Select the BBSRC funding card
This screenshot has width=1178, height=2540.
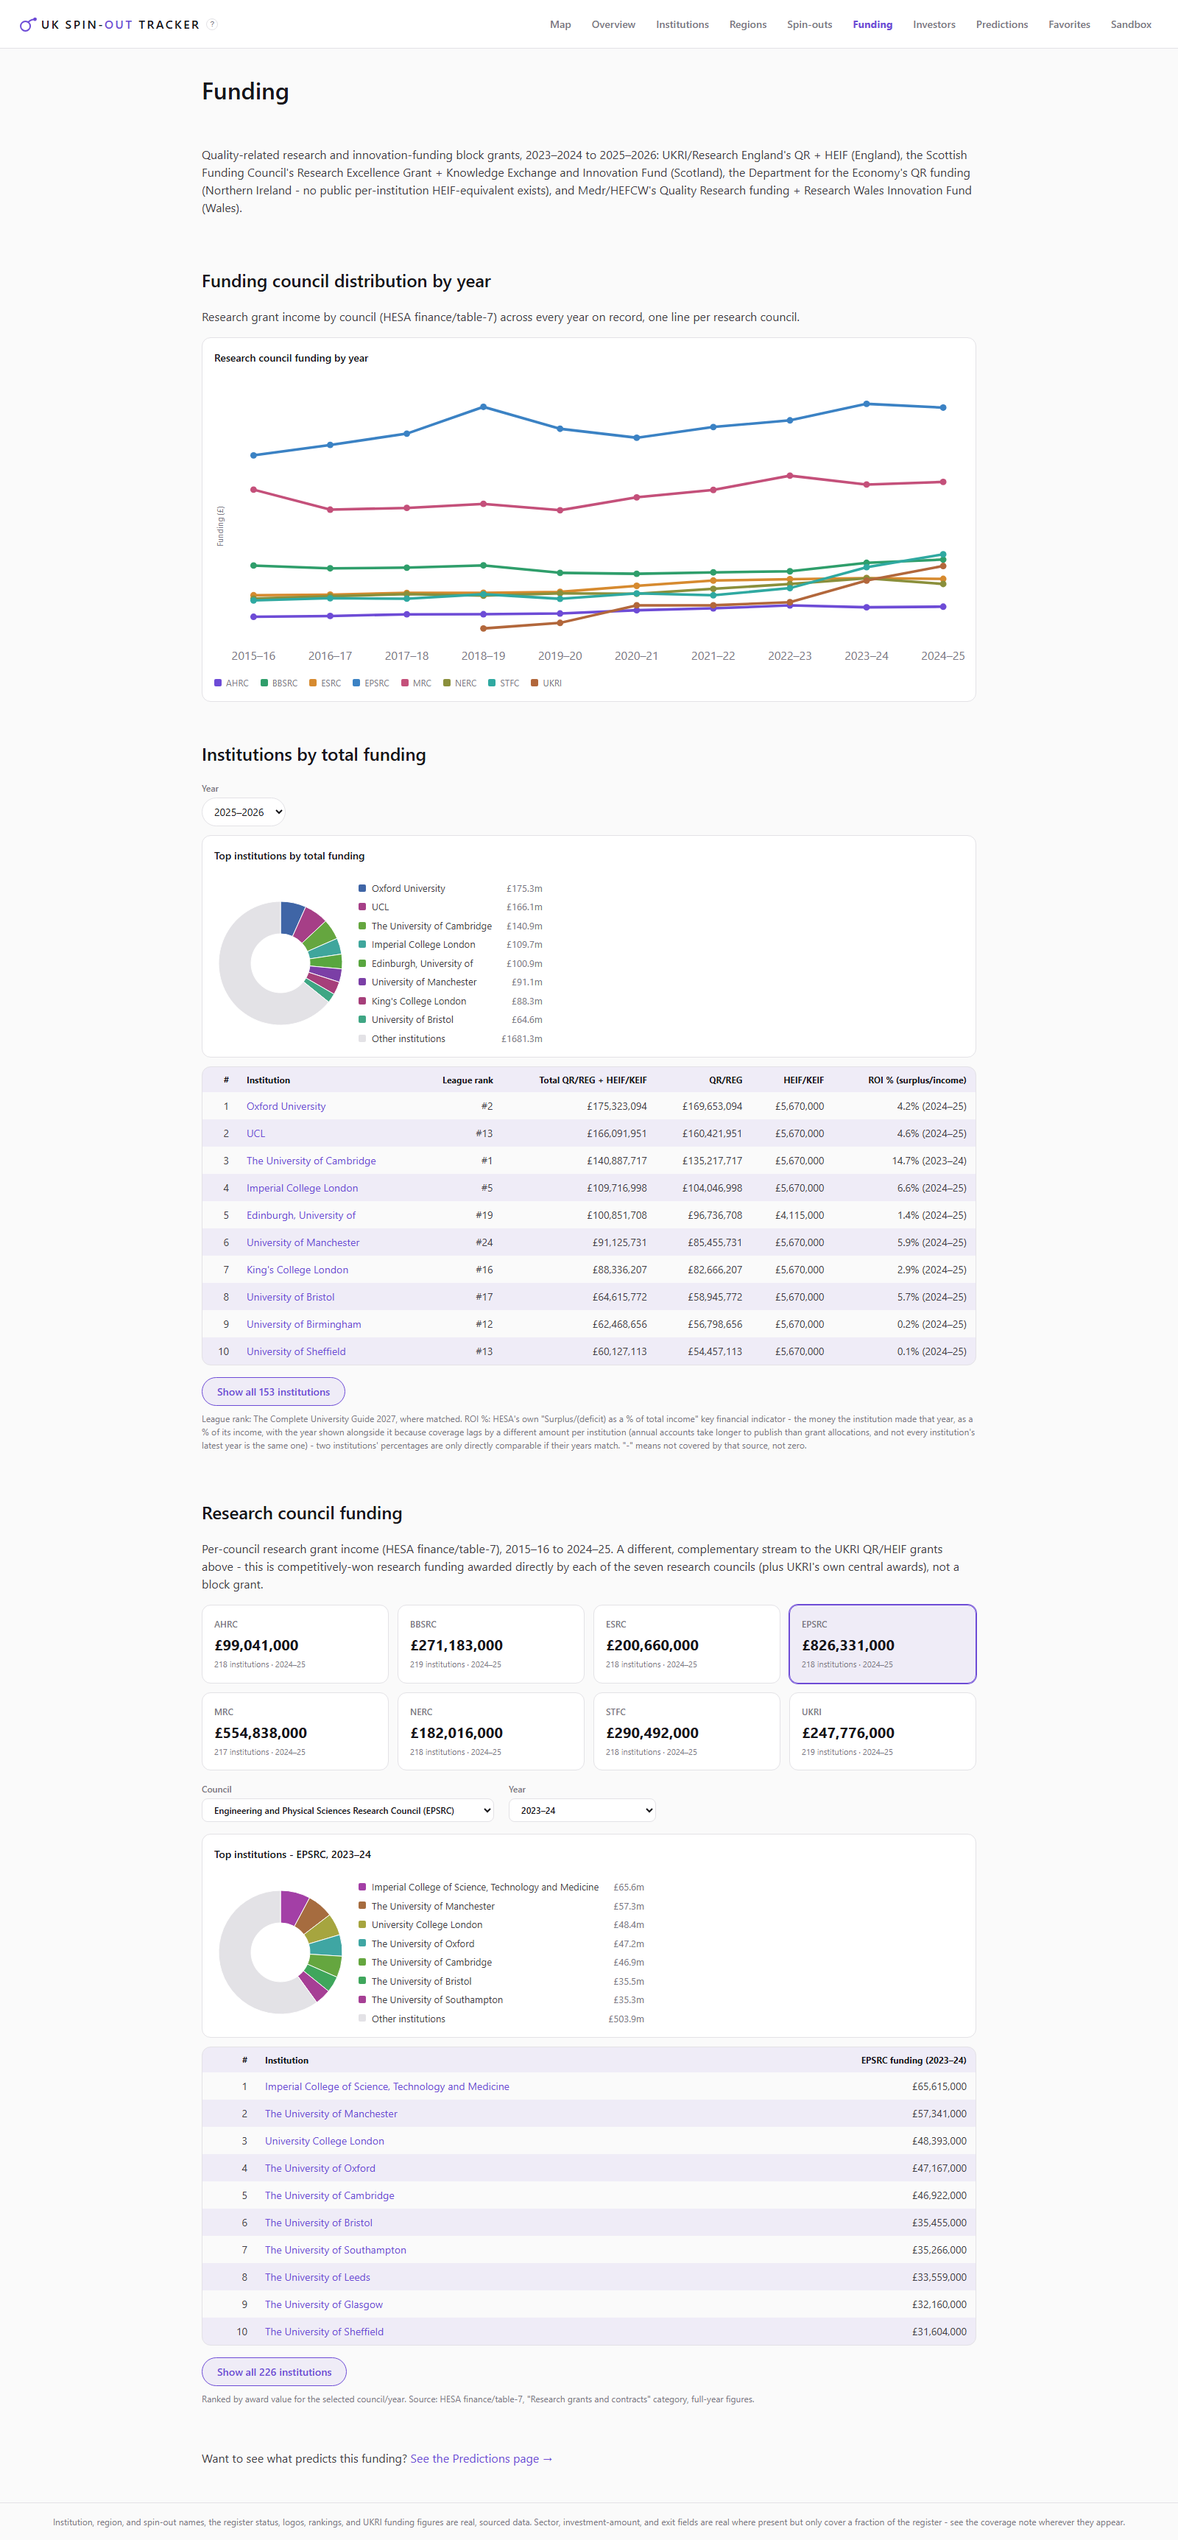click(491, 1644)
